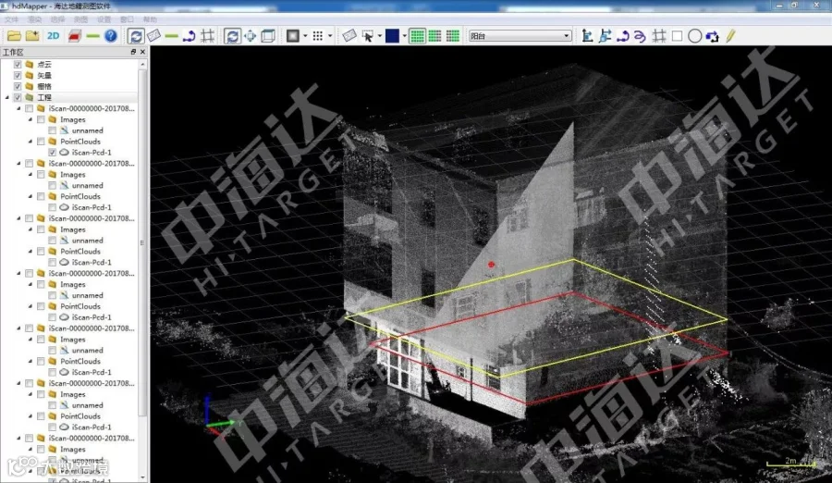Select the 3D wireframe box view icon
Viewport: 832px width, 483px height.
pyautogui.click(x=268, y=36)
